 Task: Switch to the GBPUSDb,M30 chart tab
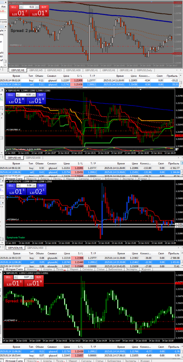click(x=35, y=248)
